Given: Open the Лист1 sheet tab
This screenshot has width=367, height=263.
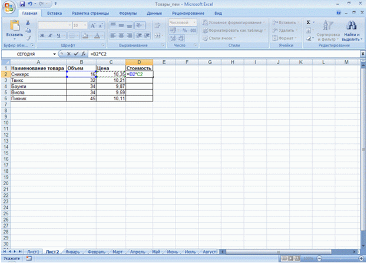Looking at the screenshot, I should click(33, 252).
